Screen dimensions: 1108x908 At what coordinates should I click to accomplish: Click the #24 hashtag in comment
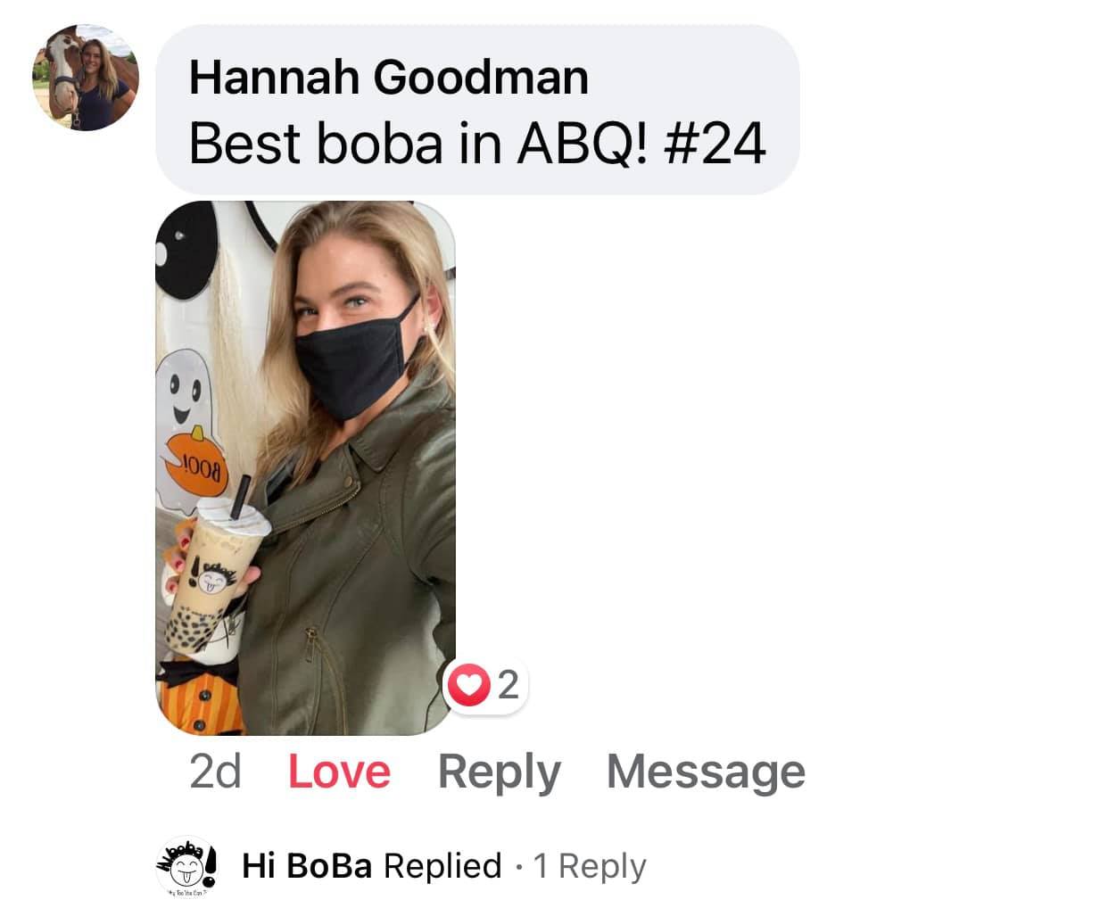(x=715, y=143)
